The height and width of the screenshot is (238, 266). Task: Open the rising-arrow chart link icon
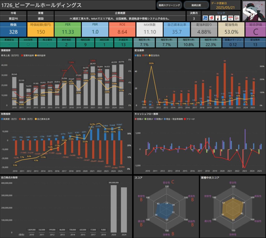point(224,18)
